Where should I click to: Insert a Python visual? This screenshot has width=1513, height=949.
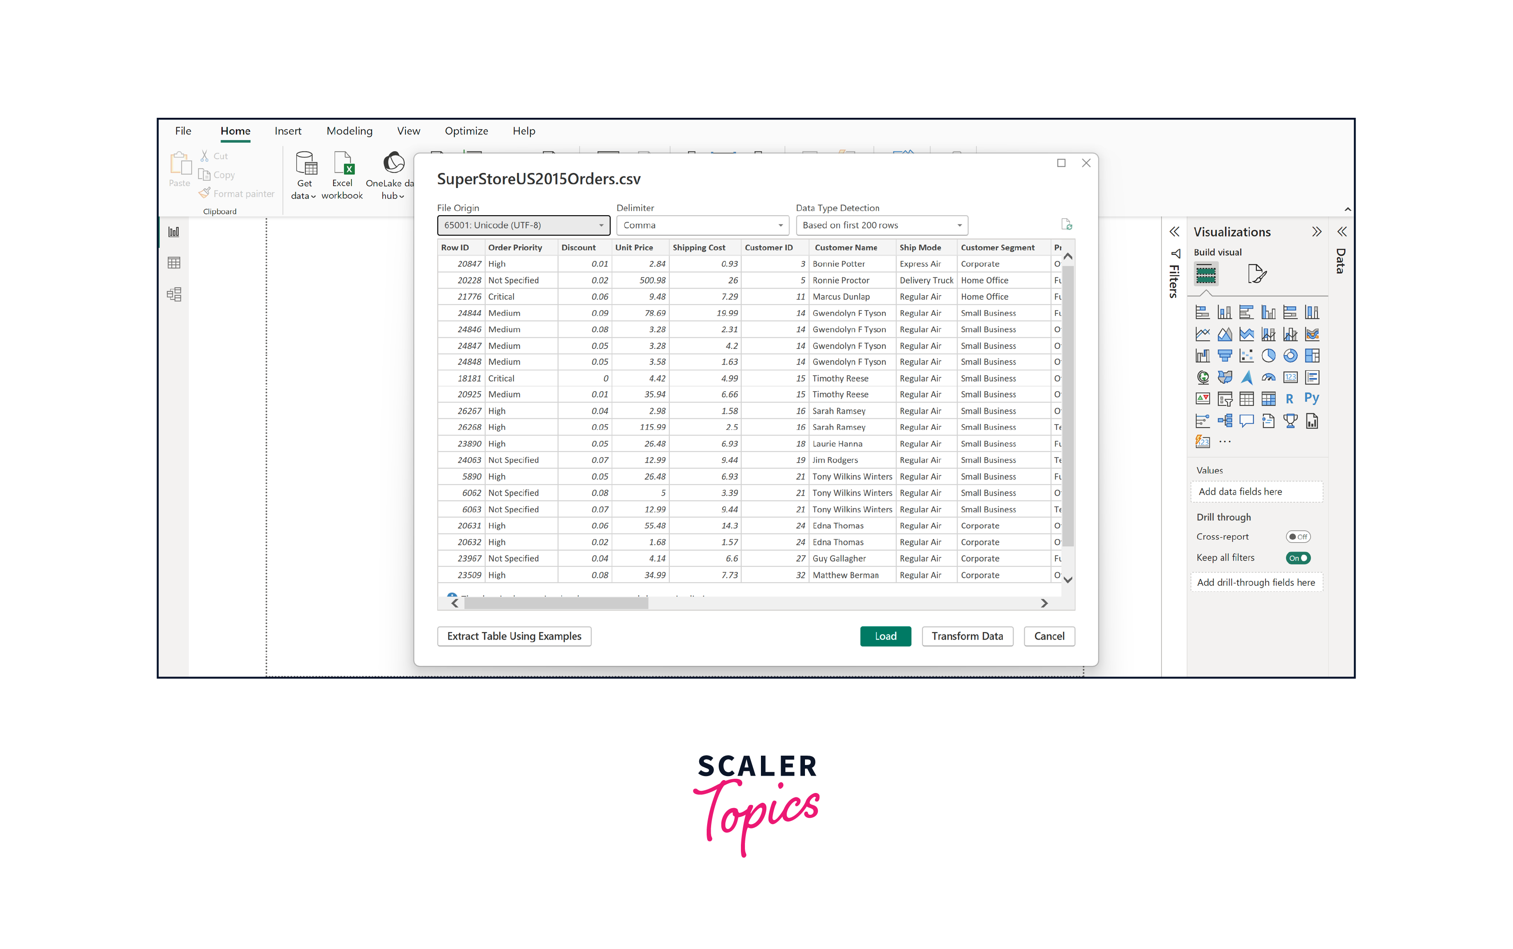(1312, 400)
